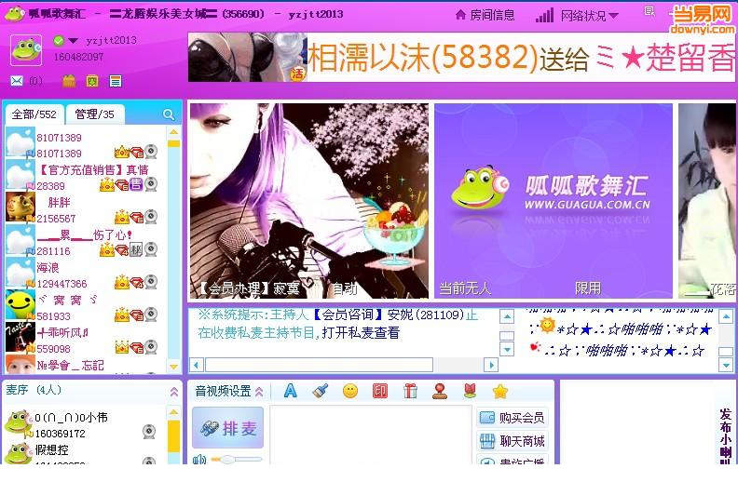Switch to the 管理/35 tab
This screenshot has height=482, width=738.
click(95, 114)
